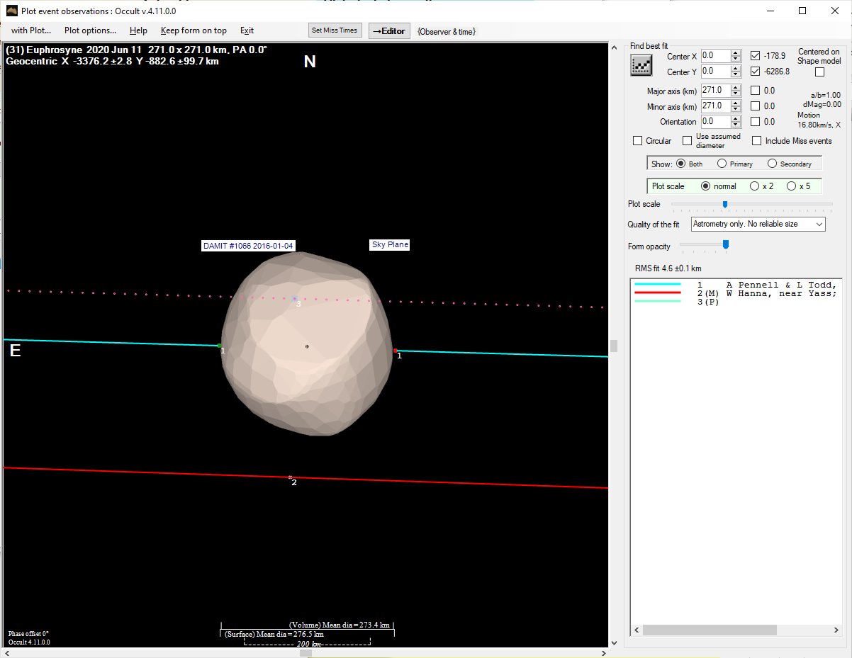Screen dimensions: 852x658
Task: Click the Center Y input field
Action: point(715,71)
